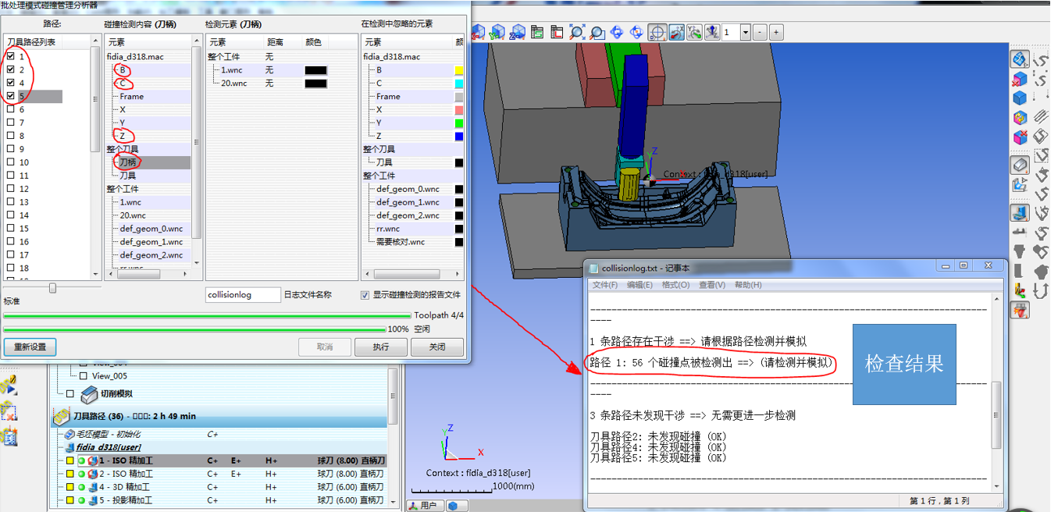Select 刀柄 under 整个刀具 in collision list
The image size is (1058, 512).
(x=127, y=162)
